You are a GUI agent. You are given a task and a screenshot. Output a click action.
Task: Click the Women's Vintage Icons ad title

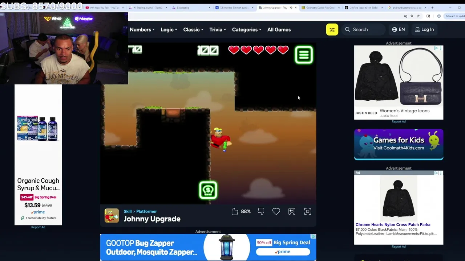pyautogui.click(x=404, y=111)
